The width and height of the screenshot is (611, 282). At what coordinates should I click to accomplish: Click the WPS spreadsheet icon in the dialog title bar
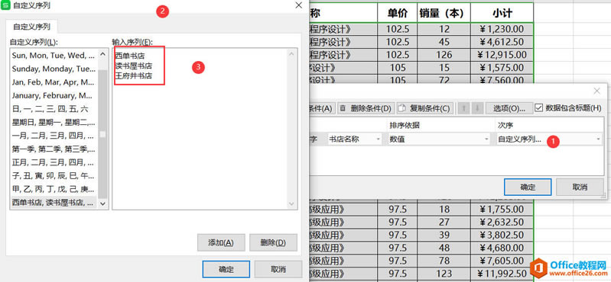[6, 5]
